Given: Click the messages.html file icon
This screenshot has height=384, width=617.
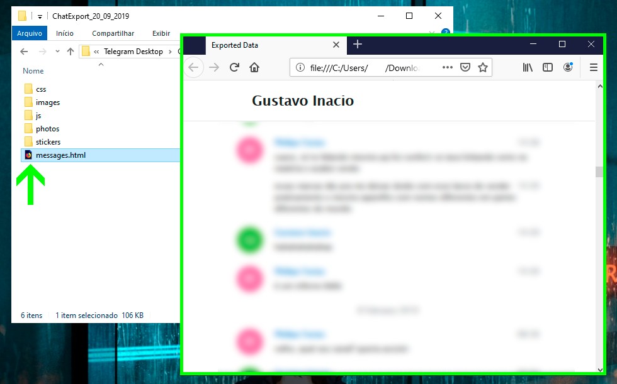Looking at the screenshot, I should tap(28, 155).
